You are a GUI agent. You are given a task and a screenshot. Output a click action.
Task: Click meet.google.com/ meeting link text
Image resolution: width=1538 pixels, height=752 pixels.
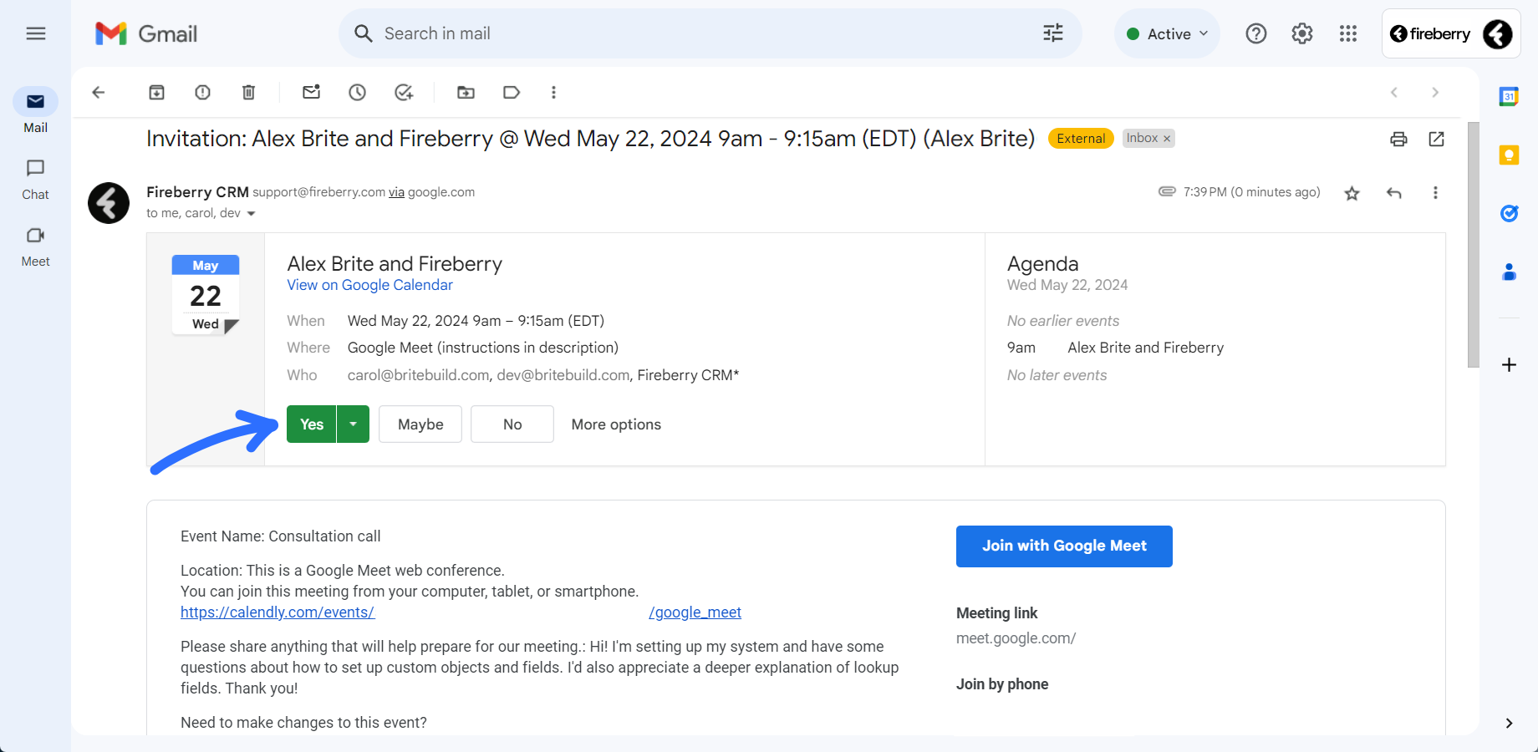click(1016, 638)
